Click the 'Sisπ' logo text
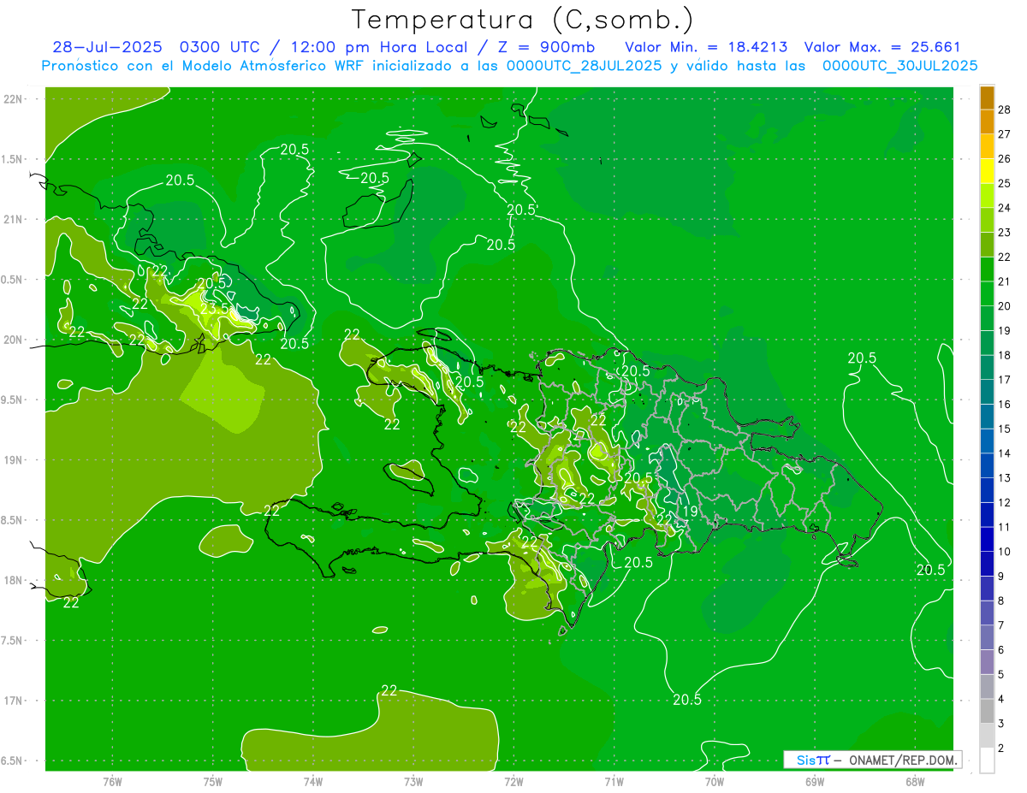This screenshot has height=793, width=1027. tap(813, 760)
